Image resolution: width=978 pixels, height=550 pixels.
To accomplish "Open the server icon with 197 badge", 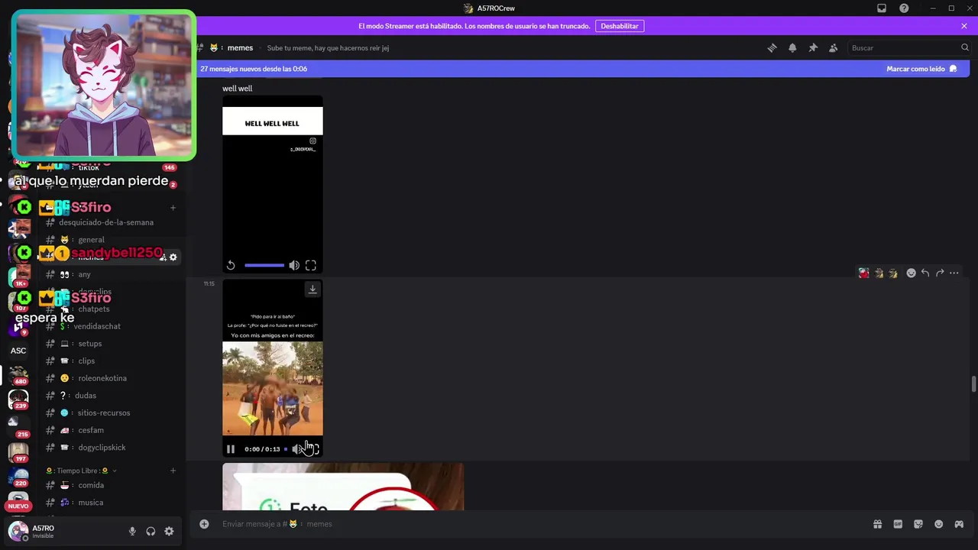I will tap(18, 451).
